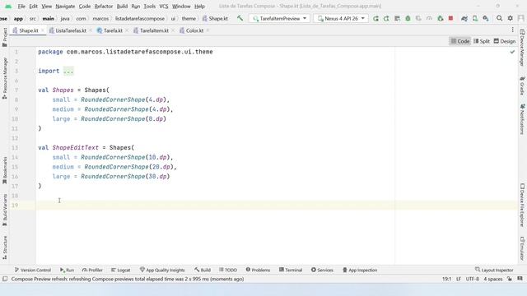Open the Project tool window

coord(5,37)
